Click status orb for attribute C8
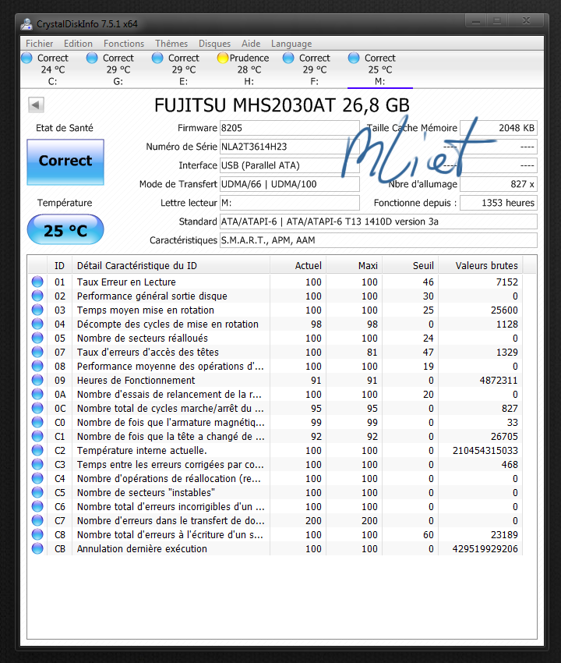This screenshot has height=663, width=561. (37, 534)
